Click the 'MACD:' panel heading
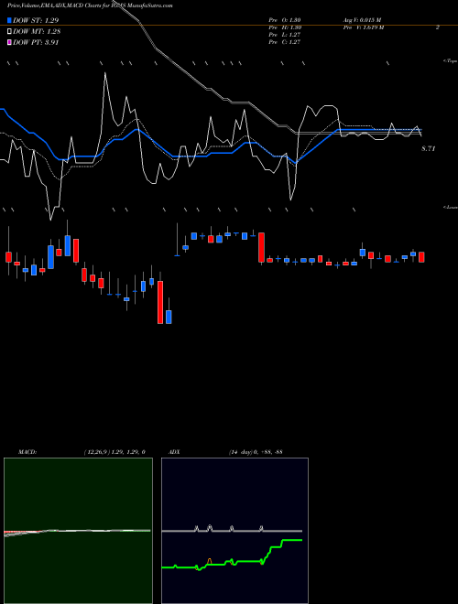The width and height of the screenshot is (458, 604). [27, 452]
